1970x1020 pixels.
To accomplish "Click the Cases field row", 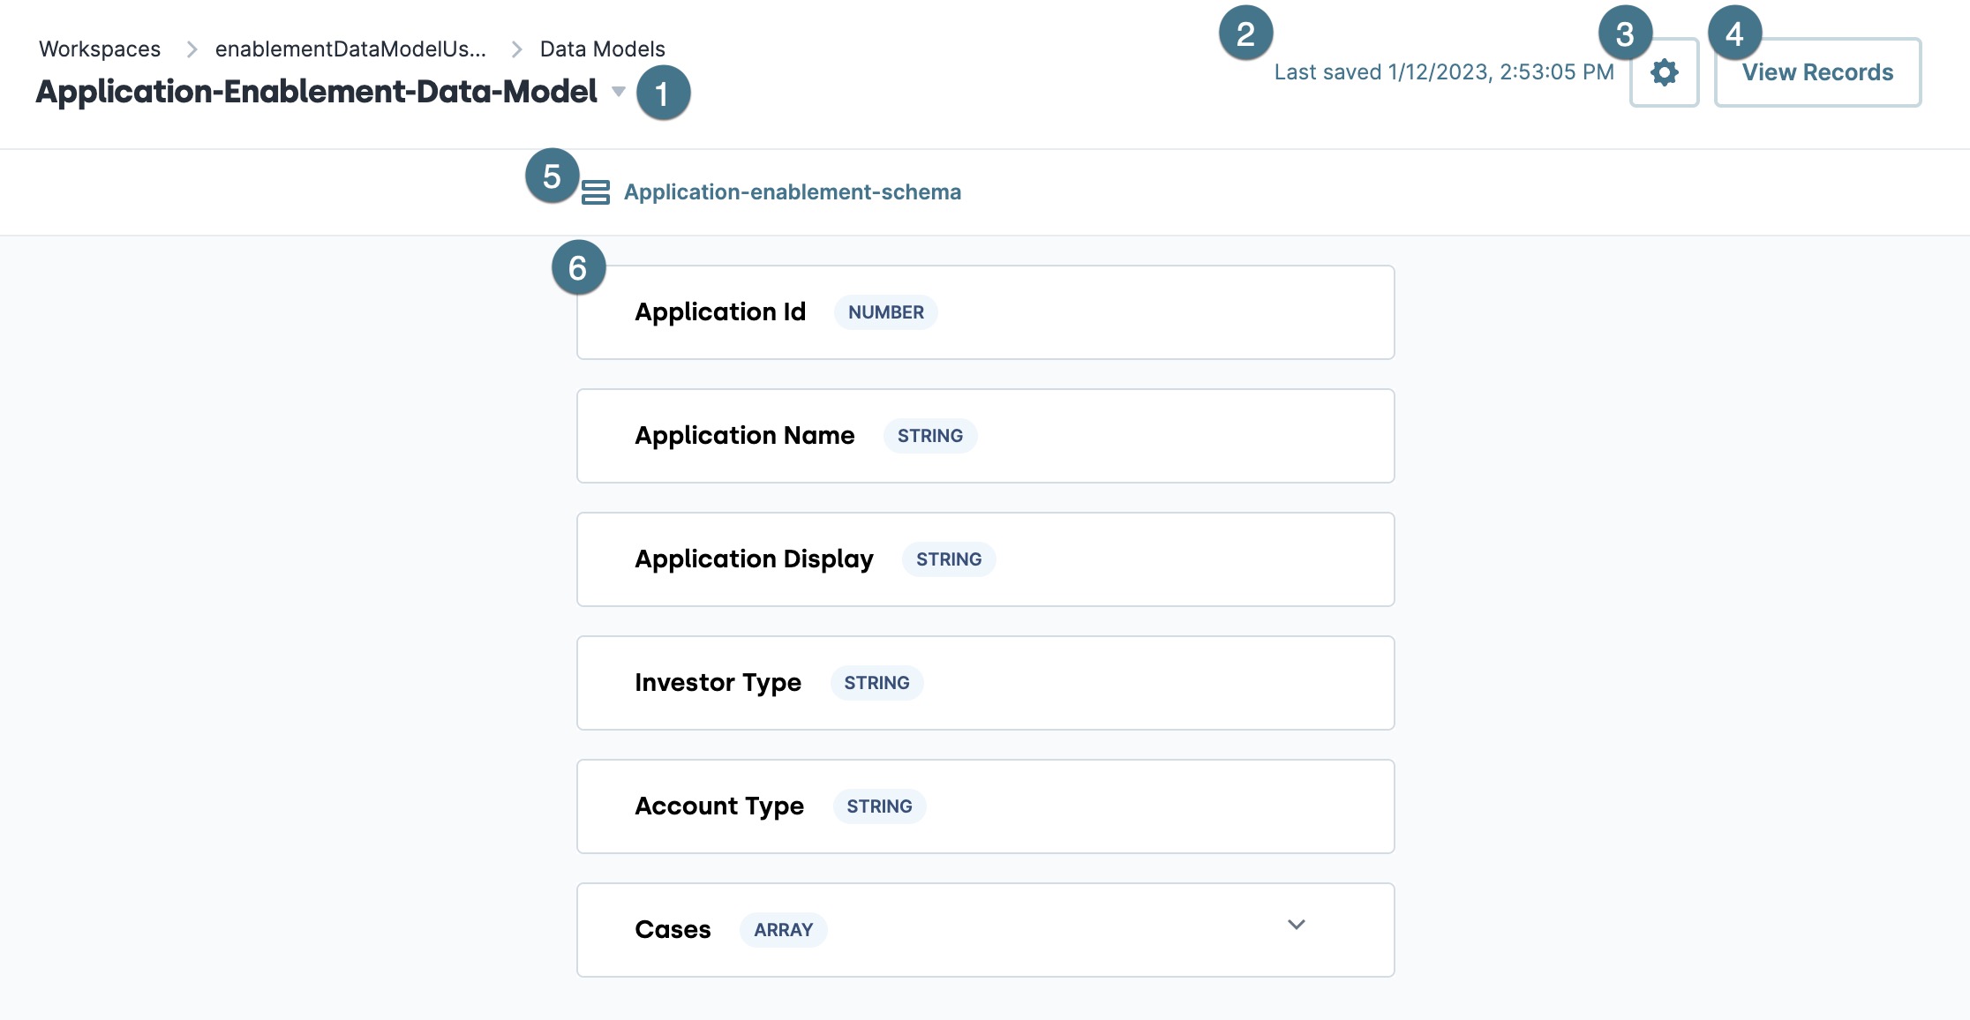I will click(986, 930).
